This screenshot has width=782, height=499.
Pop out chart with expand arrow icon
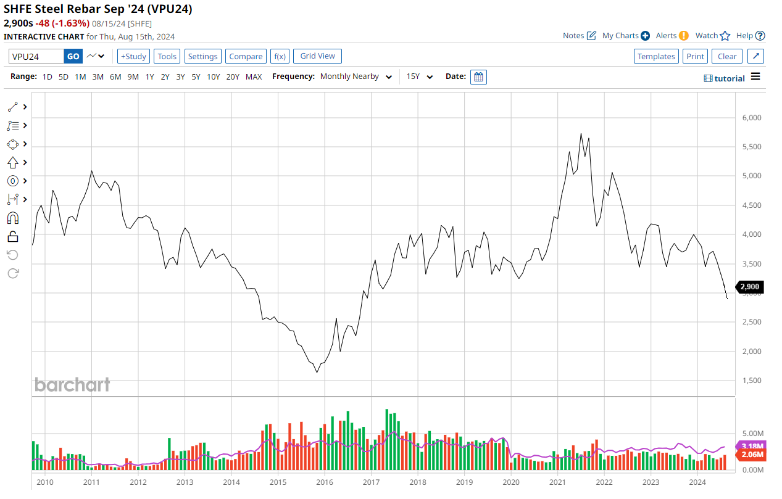click(756, 56)
